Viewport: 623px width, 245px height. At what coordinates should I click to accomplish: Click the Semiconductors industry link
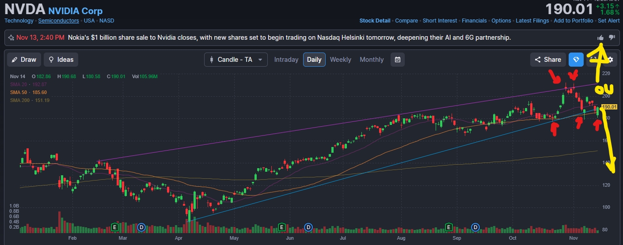58,21
